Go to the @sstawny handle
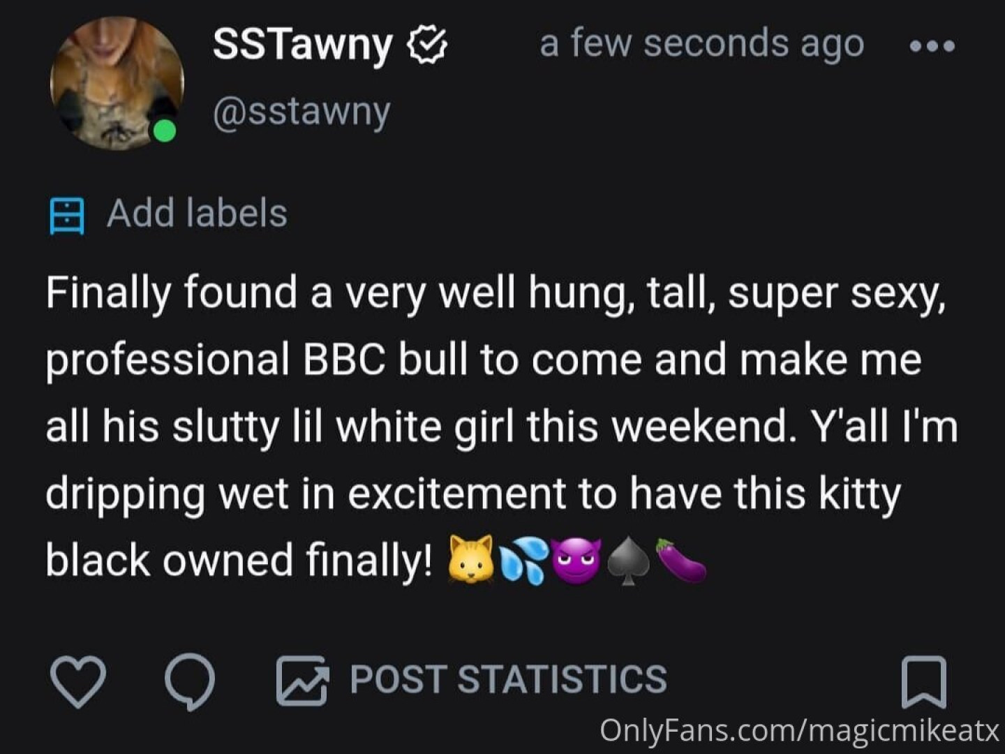 point(301,112)
